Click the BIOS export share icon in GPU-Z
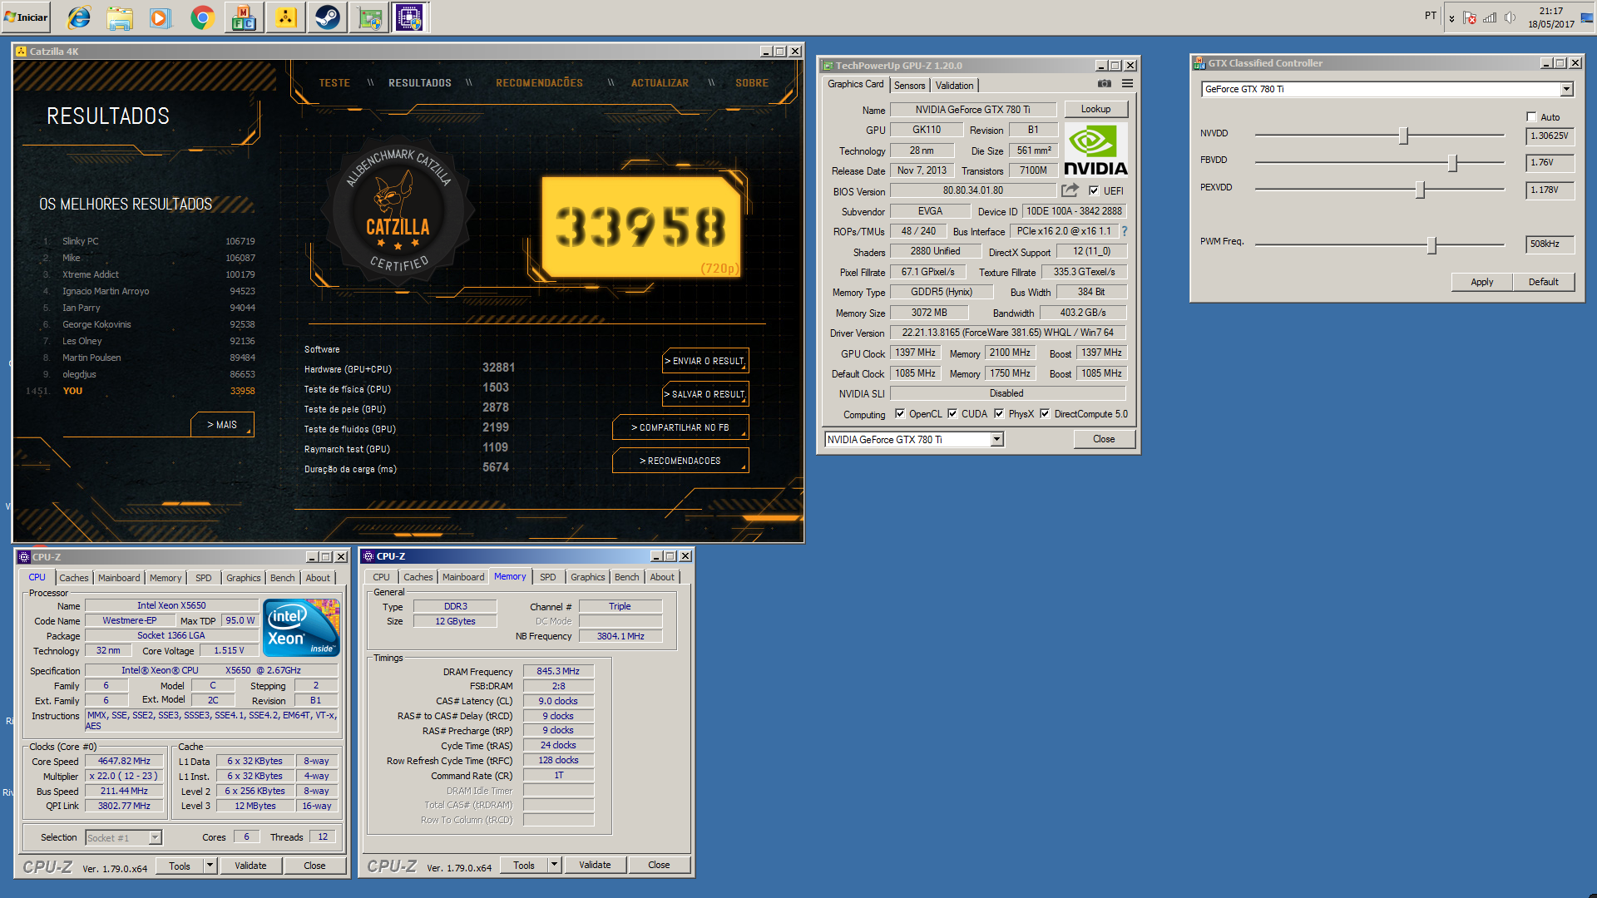The image size is (1597, 898). 1070,190
